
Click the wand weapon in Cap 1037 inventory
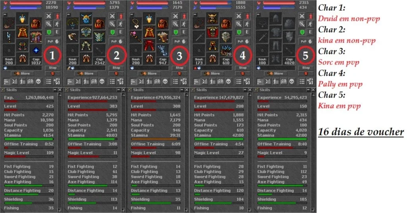coord(10,37)
